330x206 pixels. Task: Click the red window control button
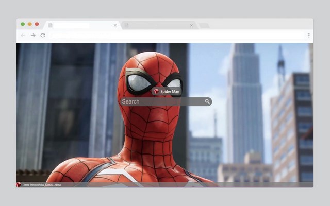tap(37, 24)
